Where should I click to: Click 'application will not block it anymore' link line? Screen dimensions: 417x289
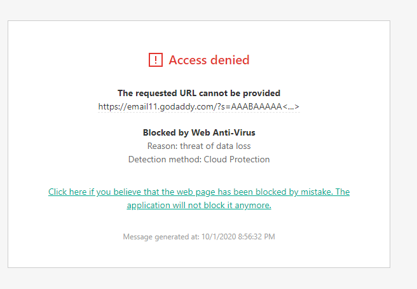[199, 205]
